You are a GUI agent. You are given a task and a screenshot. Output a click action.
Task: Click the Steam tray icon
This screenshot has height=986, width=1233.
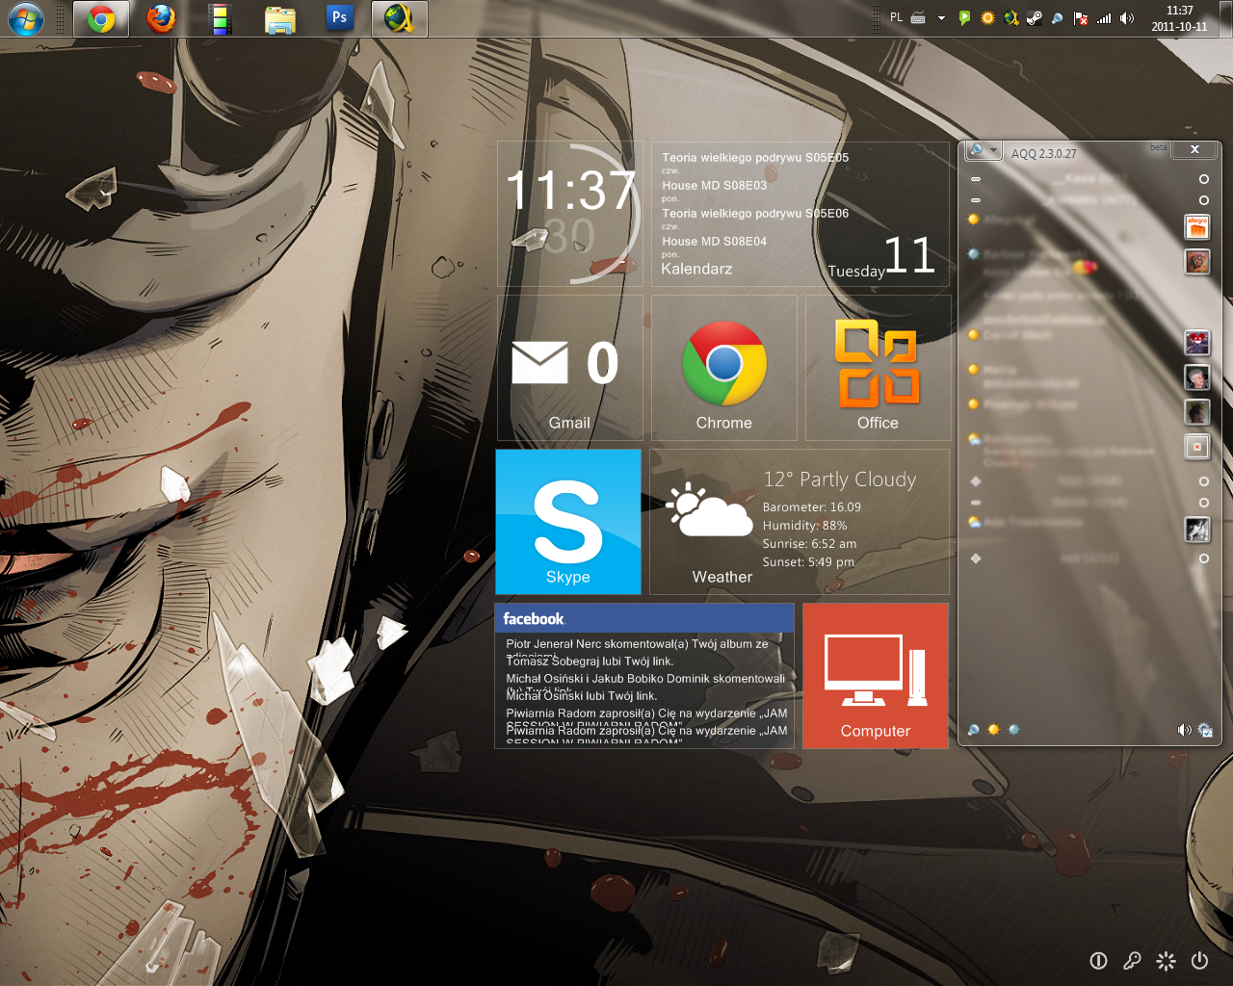click(x=1035, y=18)
